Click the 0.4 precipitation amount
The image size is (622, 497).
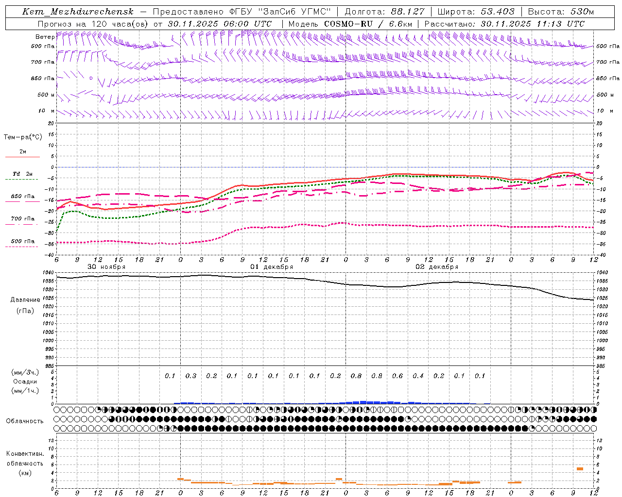(x=418, y=376)
